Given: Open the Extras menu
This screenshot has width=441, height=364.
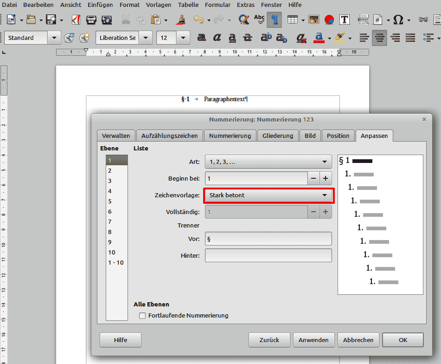Looking at the screenshot, I should pyautogui.click(x=245, y=5).
